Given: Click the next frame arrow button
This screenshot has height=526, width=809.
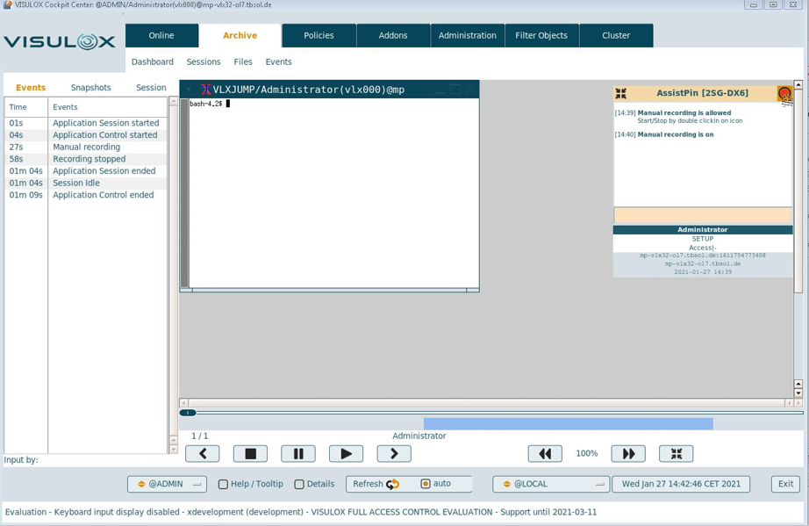Looking at the screenshot, I should click(x=394, y=453).
